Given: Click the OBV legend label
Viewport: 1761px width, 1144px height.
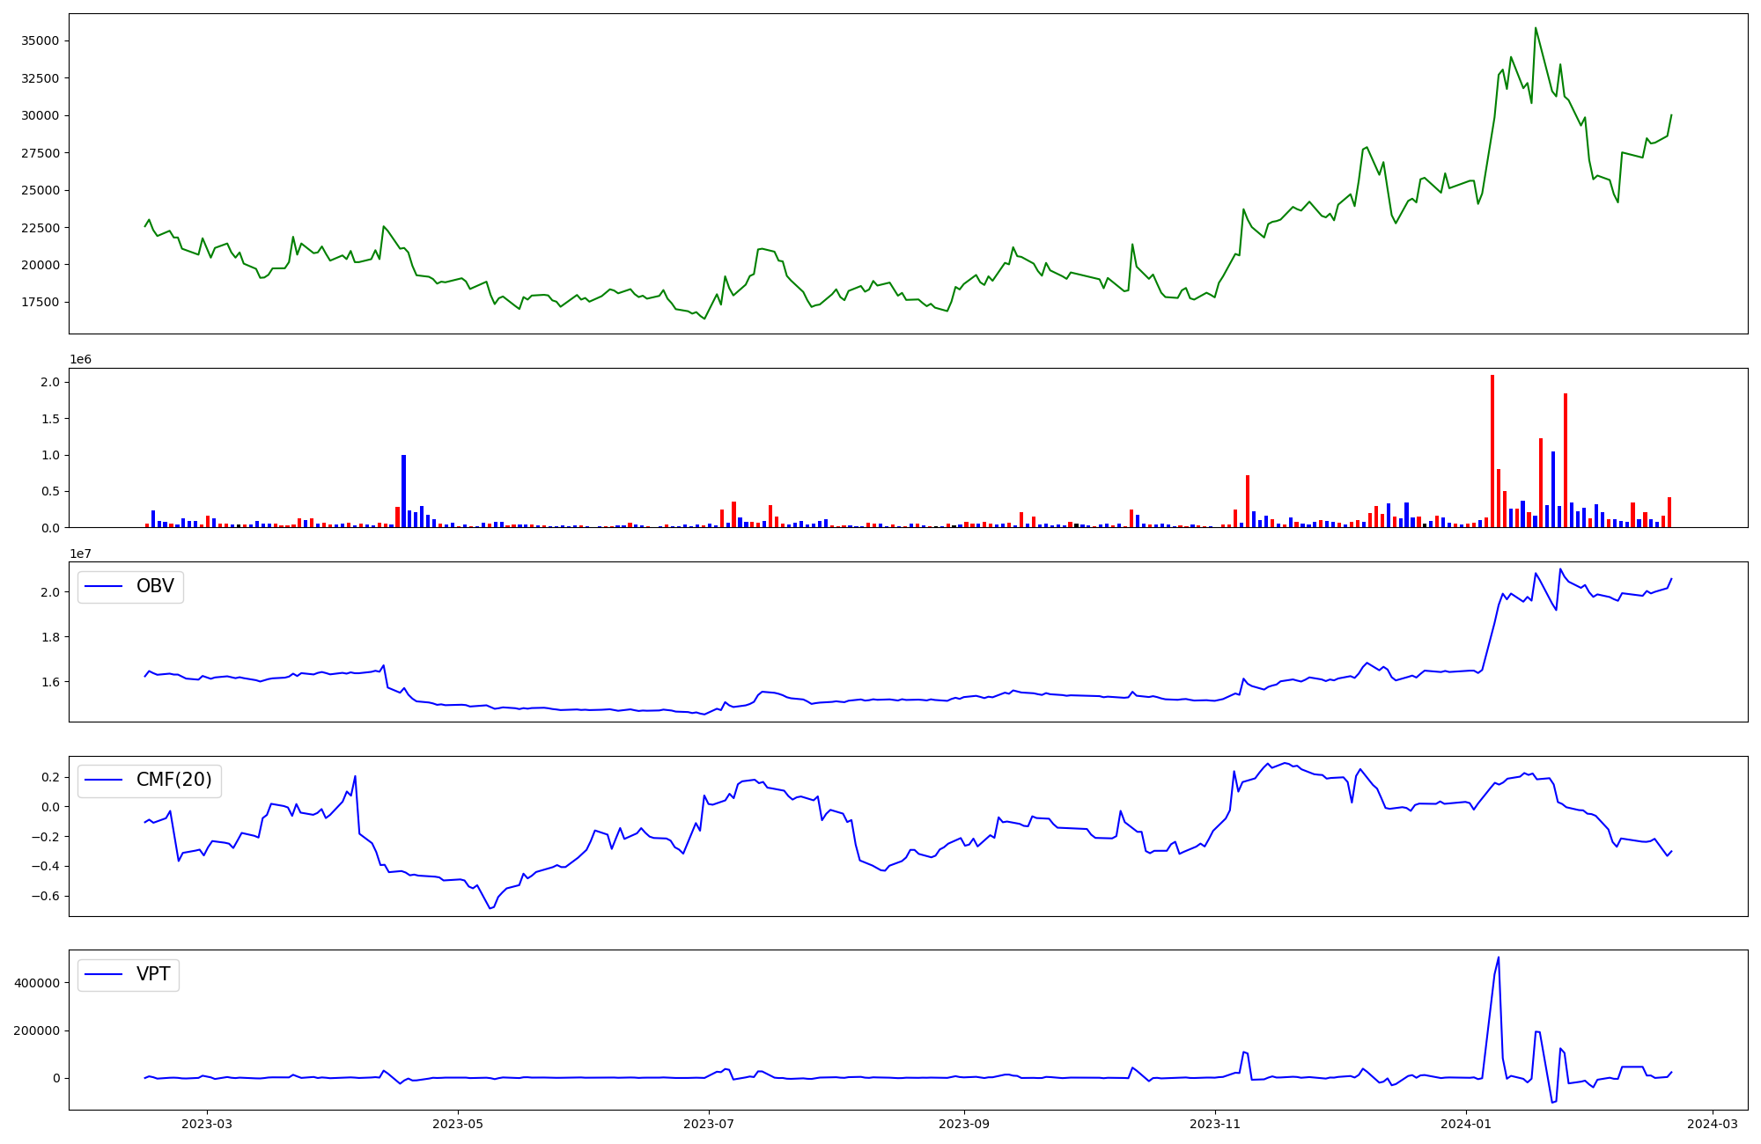Looking at the screenshot, I should pos(155,586).
